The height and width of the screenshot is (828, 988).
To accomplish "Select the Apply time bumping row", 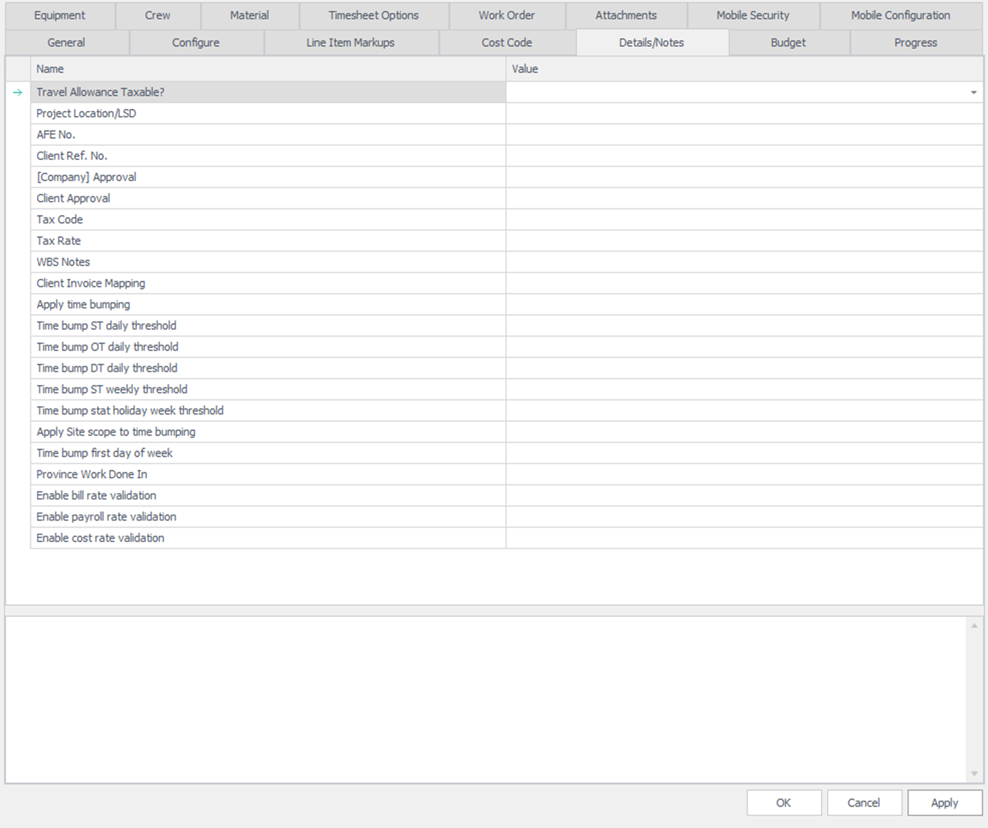I will pyautogui.click(x=268, y=305).
